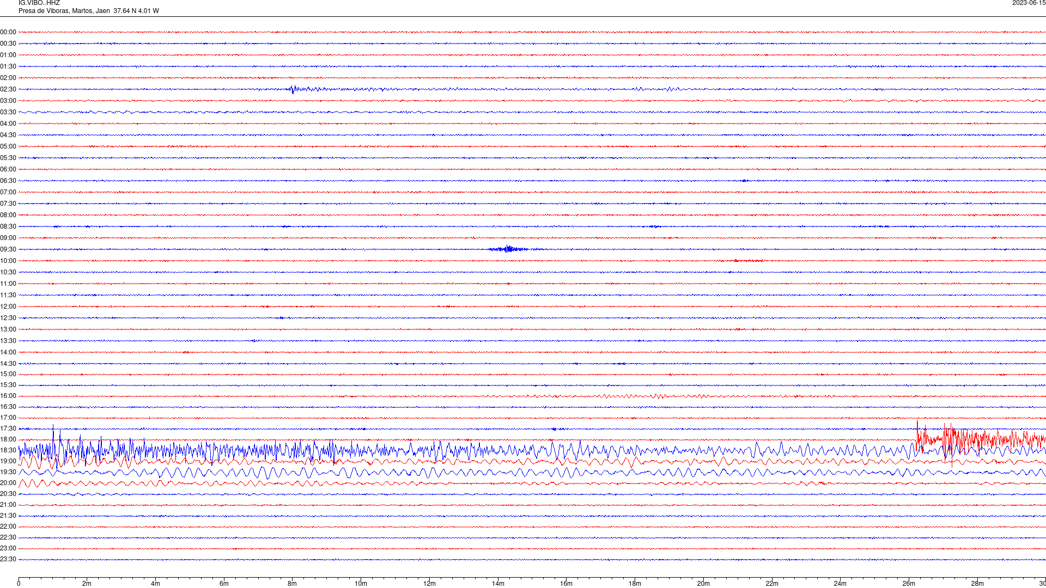The image size is (1046, 588).
Task: Select the 01:00 time row label
Action: (x=8, y=55)
